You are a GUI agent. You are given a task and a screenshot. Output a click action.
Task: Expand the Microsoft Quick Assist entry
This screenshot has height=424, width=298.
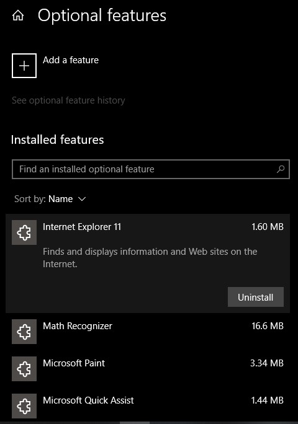click(148, 406)
